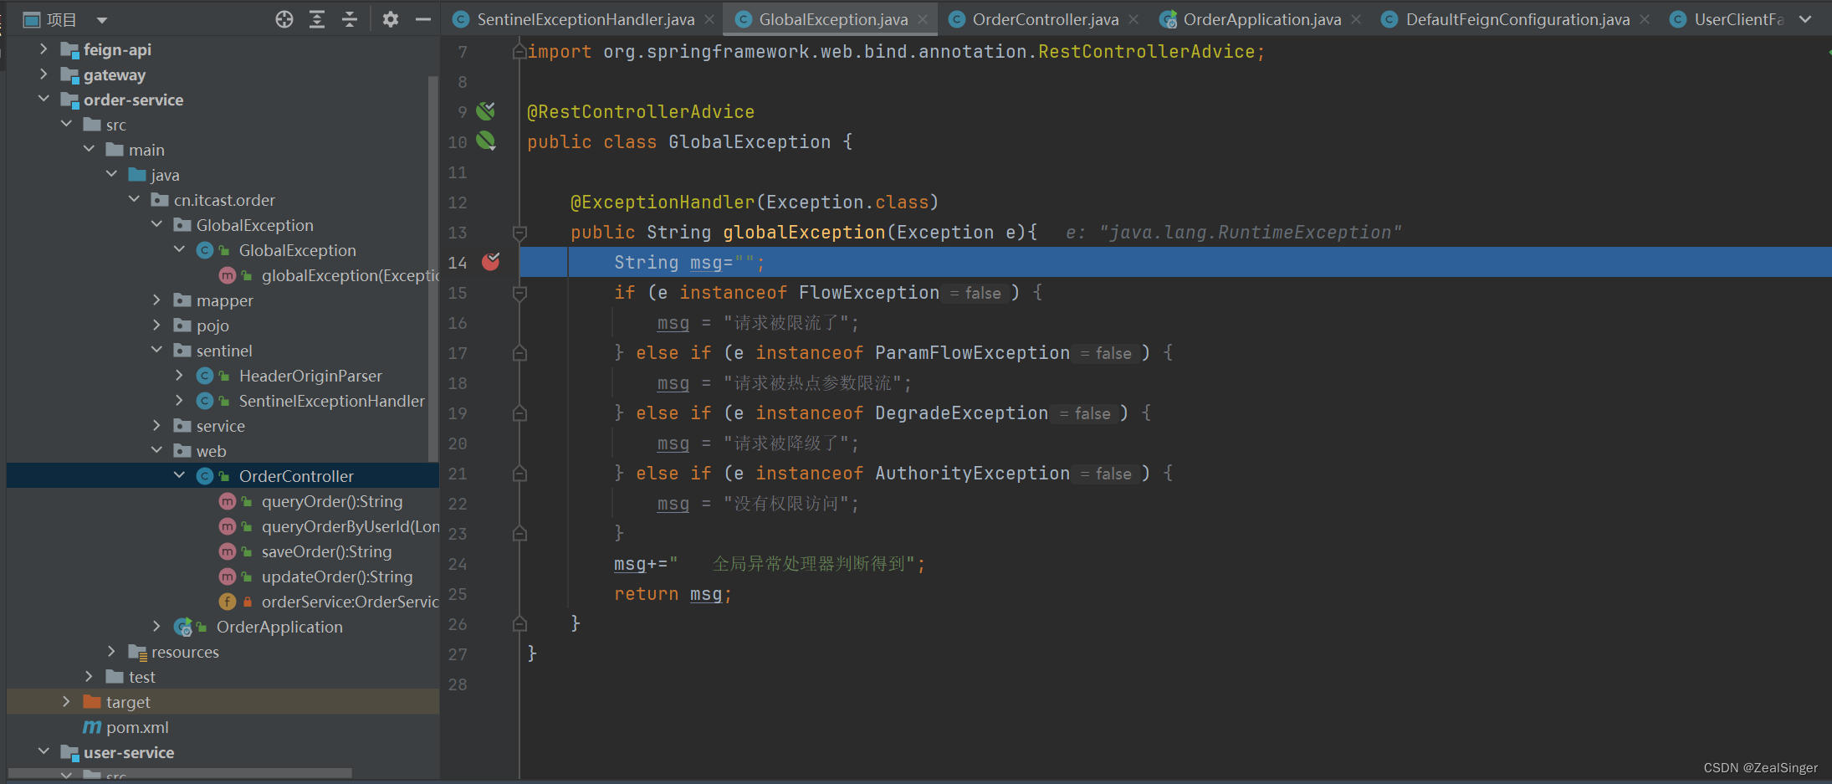The height and width of the screenshot is (784, 1832).
Task: Close the GlobalException.java editor tab
Action: point(924,18)
